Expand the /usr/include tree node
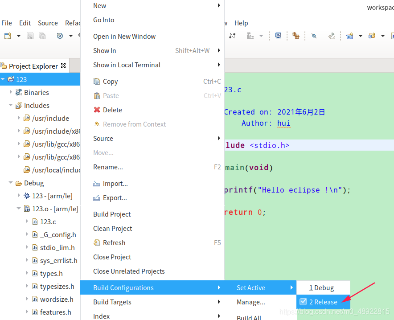394x320 pixels. [x=19, y=118]
